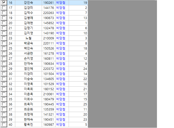Tick the checkbox for row 37 최은화
This screenshot has height=128, width=174.
tap(4, 109)
